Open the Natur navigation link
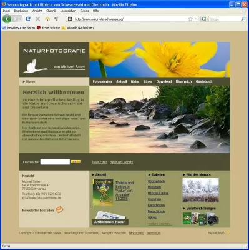Image resolution: width=249 pixels, height=250 pixels. pyautogui.click(x=135, y=81)
